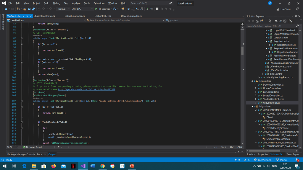Image resolution: width=303 pixels, height=170 pixels.
Task: Click the Live Share button
Action: coord(283,9)
